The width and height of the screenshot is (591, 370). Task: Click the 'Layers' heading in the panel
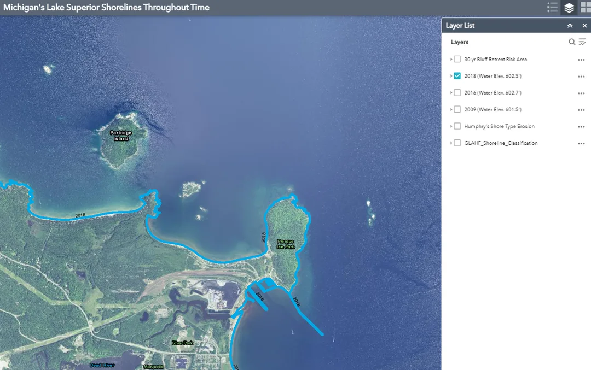coord(460,42)
